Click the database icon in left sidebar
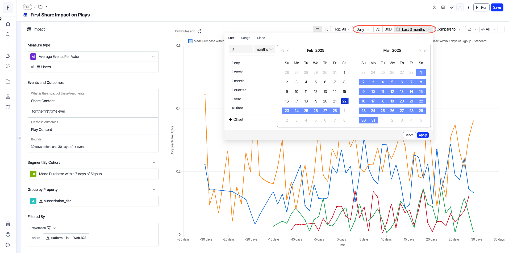Image resolution: width=509 pixels, height=253 pixels. 8,224
